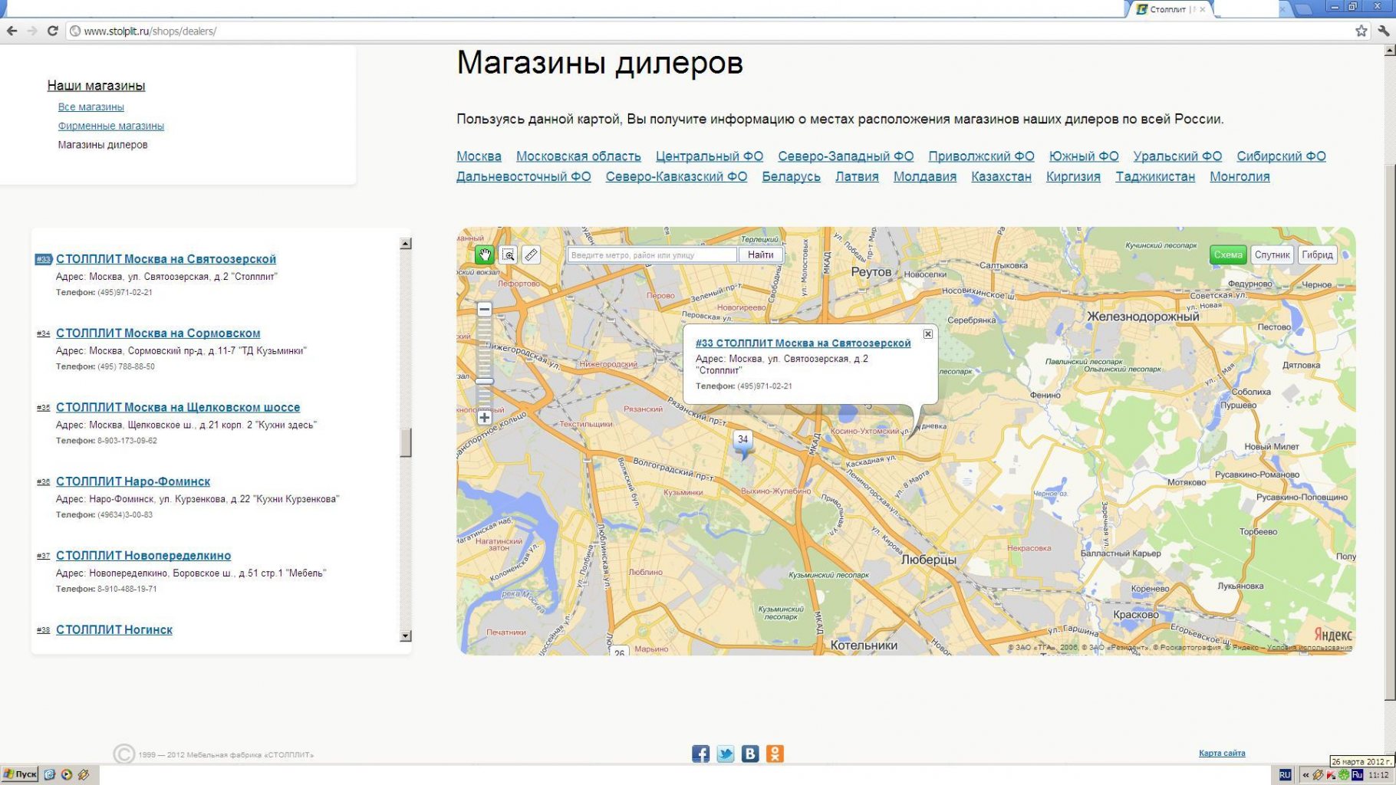Screen dimensions: 1396x785
Task: Click the dealers list scrollbar thumb
Action: coord(406,442)
